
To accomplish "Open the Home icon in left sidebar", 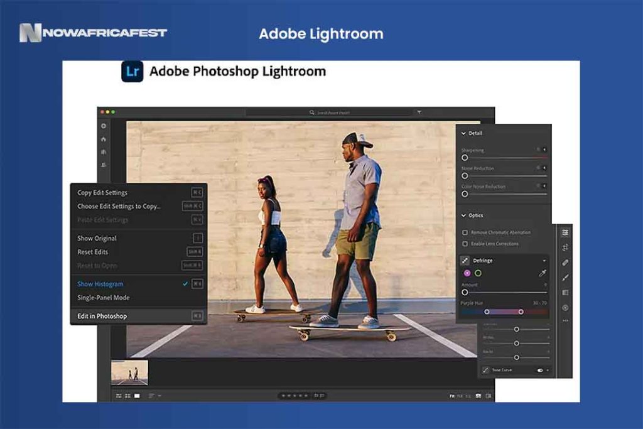I will point(104,139).
